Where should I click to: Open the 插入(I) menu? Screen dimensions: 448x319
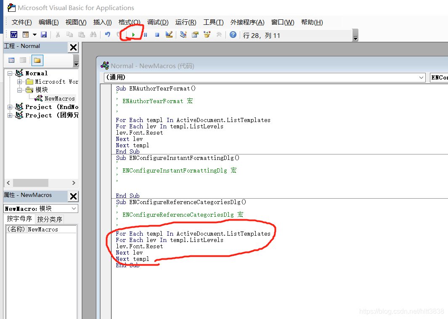point(102,22)
